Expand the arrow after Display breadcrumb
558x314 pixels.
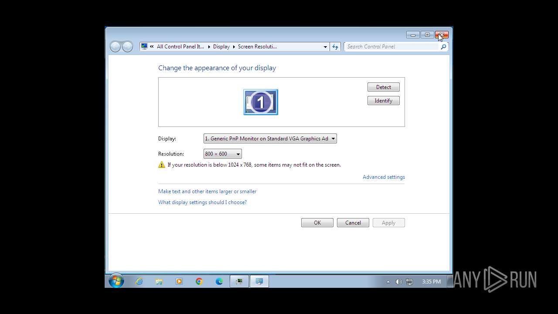click(x=234, y=47)
